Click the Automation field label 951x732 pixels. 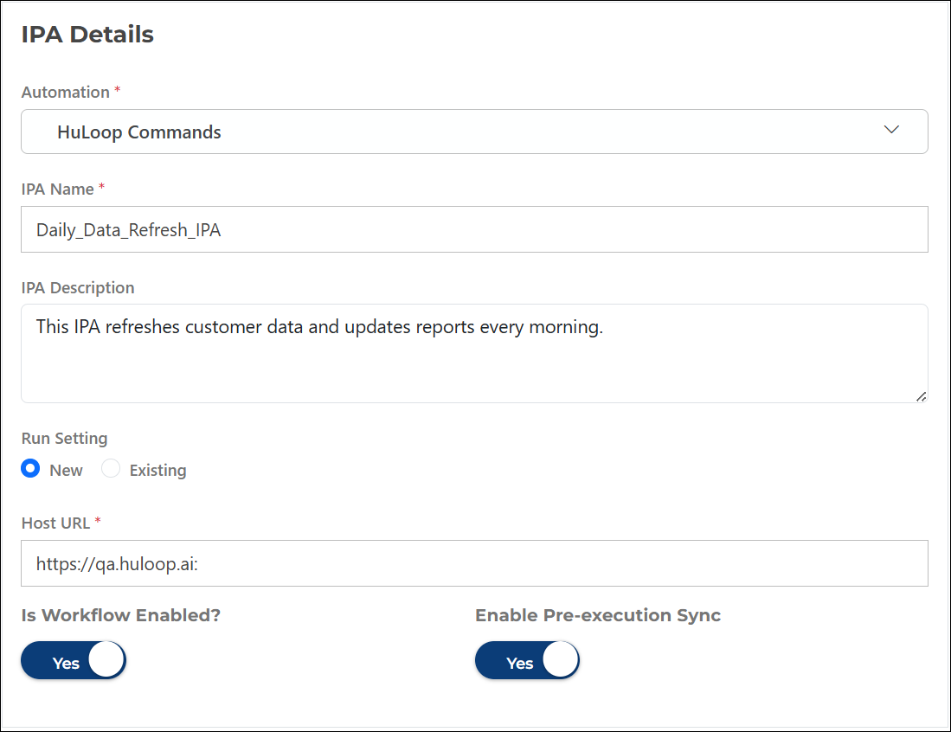tap(65, 93)
